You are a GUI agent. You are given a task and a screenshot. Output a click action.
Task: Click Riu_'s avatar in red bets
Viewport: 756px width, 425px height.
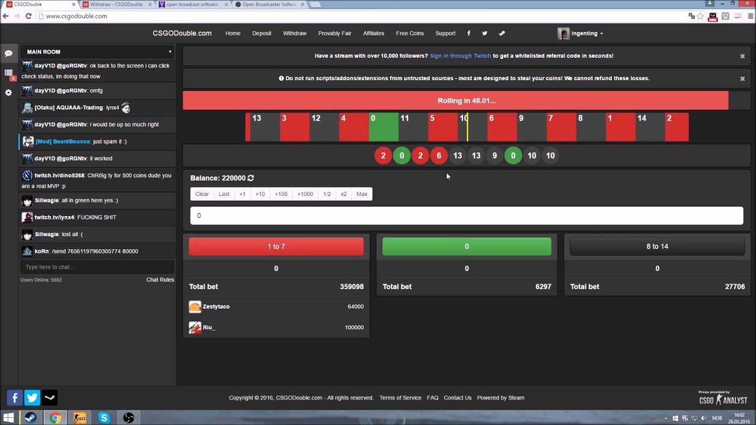195,328
